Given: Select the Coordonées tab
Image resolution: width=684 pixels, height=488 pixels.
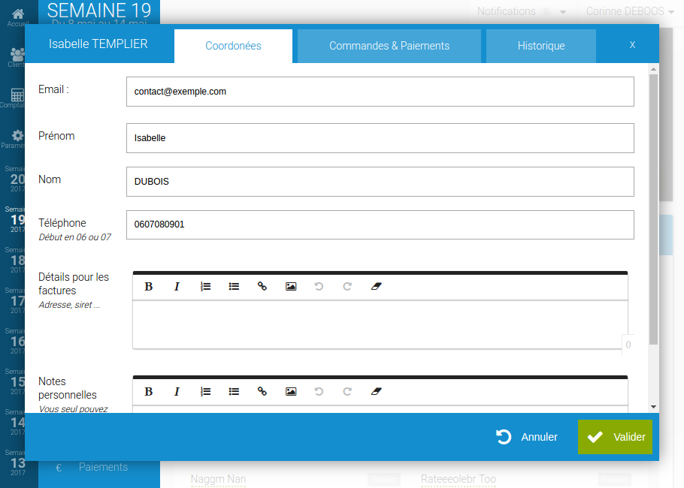Looking at the screenshot, I should click(x=233, y=46).
